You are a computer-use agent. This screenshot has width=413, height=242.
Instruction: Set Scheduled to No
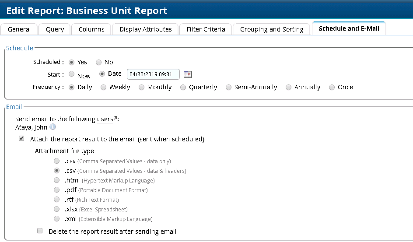[x=99, y=62]
